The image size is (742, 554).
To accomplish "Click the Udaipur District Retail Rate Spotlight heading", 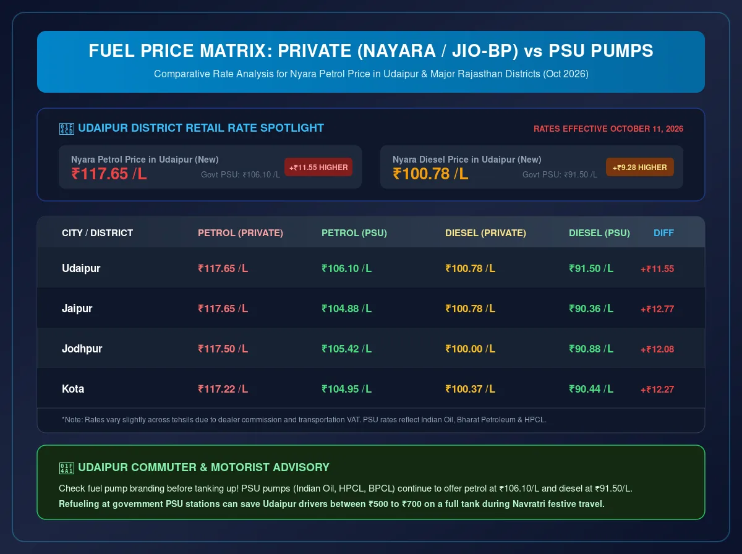I will click(x=201, y=128).
